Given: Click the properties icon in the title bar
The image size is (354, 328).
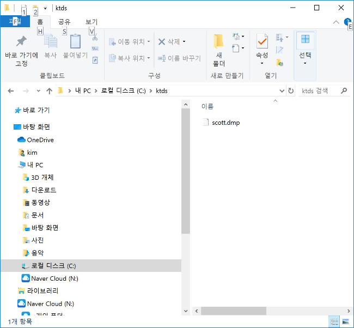Looking at the screenshot, I should (x=24, y=8).
